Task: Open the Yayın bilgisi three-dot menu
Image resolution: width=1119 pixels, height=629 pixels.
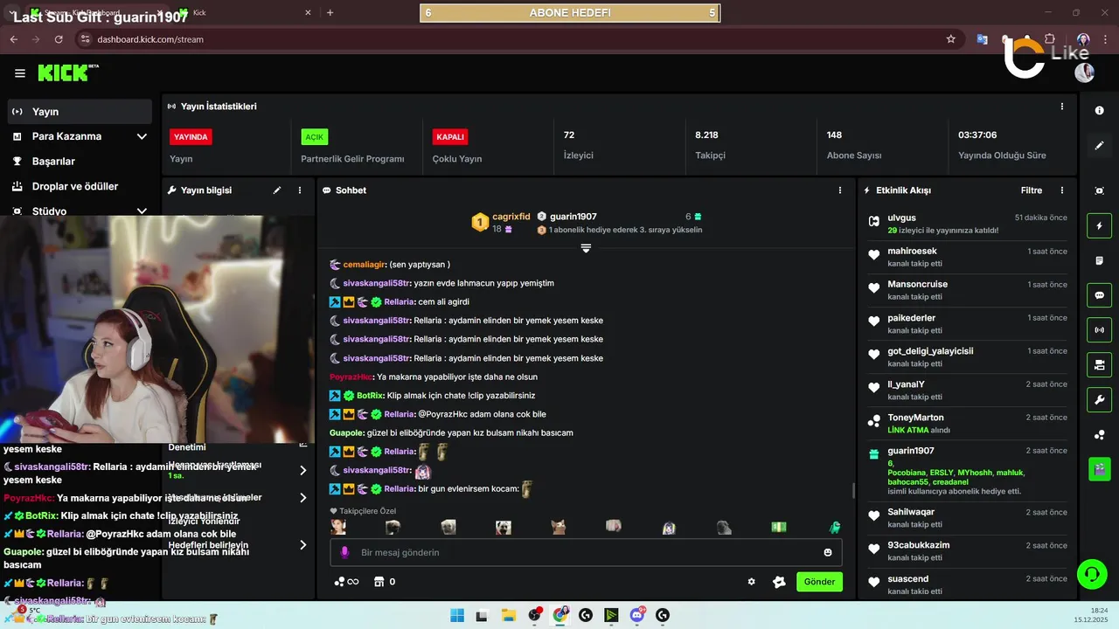Action: coord(300,190)
